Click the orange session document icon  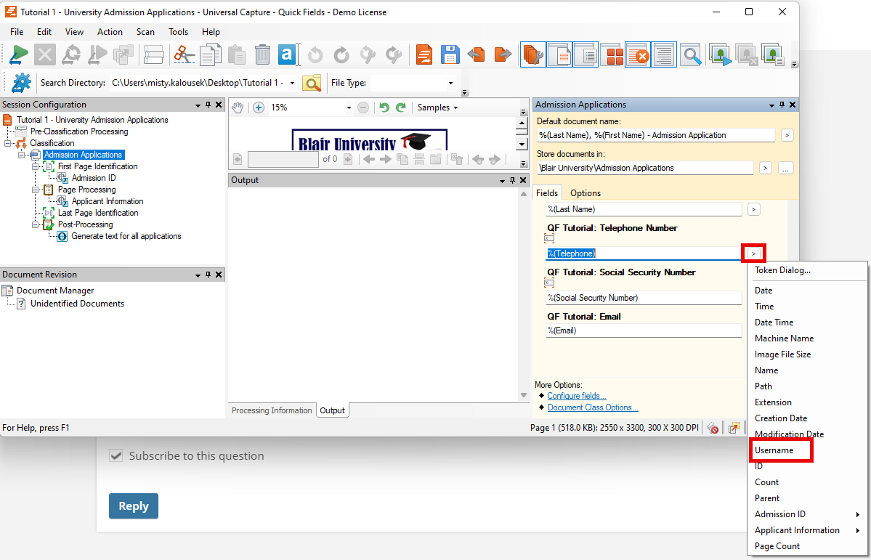[x=424, y=54]
